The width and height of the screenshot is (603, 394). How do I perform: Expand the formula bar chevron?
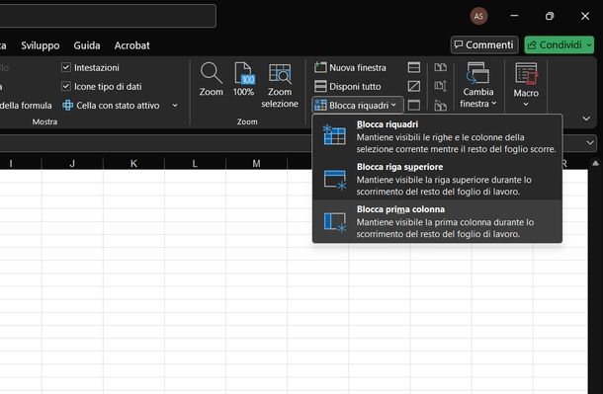[x=590, y=143]
